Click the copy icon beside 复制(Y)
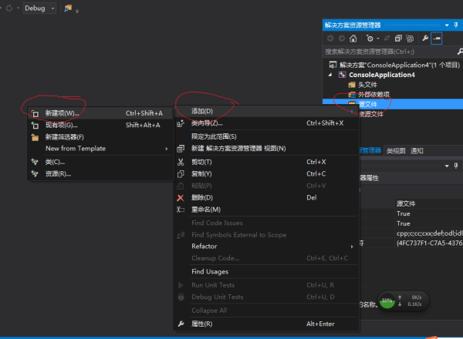 [181, 174]
